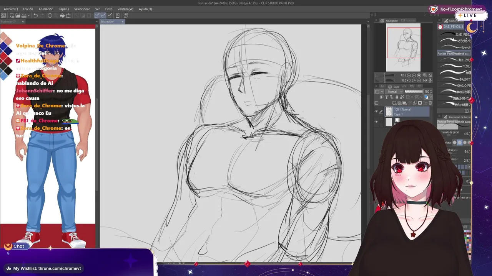This screenshot has height=276, width=492.
Task: Open the Archivo(F) menu
Action: point(10,9)
